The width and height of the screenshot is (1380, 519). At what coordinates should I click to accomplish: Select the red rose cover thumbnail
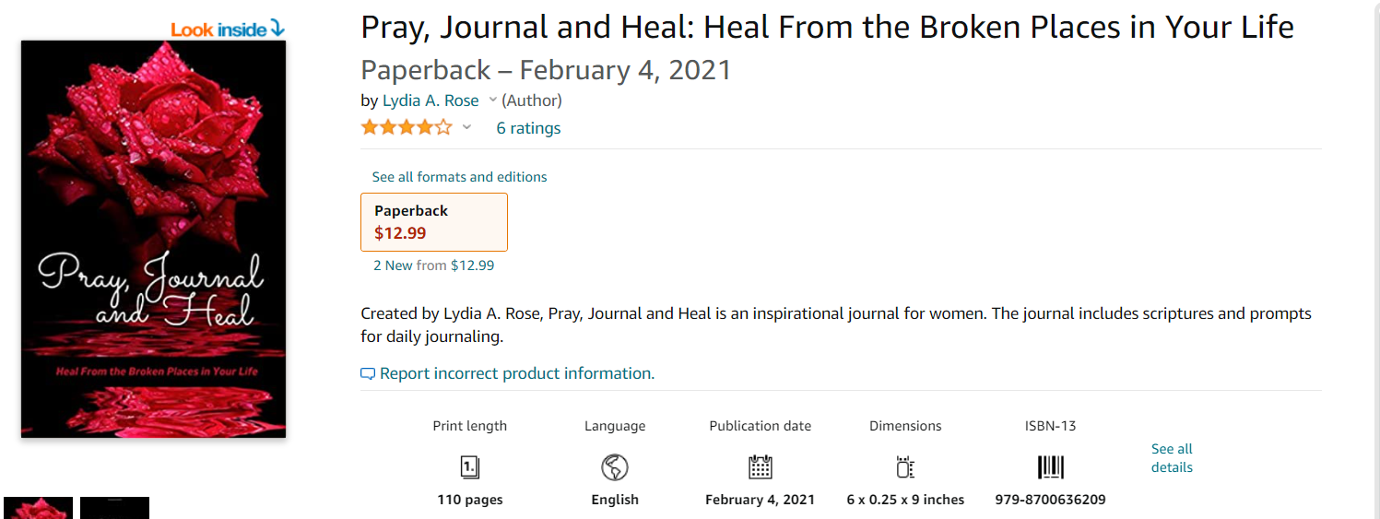tap(38, 508)
